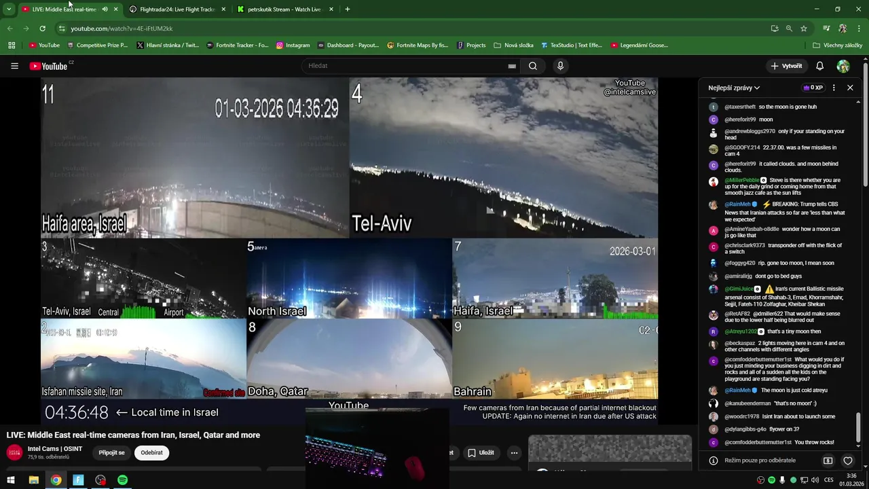Open the Dashboard - Payout bookmark
869x489 pixels.
point(348,46)
